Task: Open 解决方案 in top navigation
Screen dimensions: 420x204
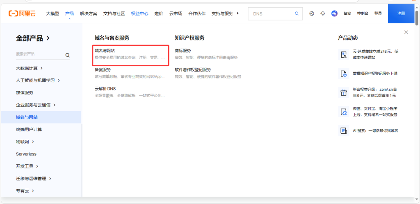Action: click(89, 13)
